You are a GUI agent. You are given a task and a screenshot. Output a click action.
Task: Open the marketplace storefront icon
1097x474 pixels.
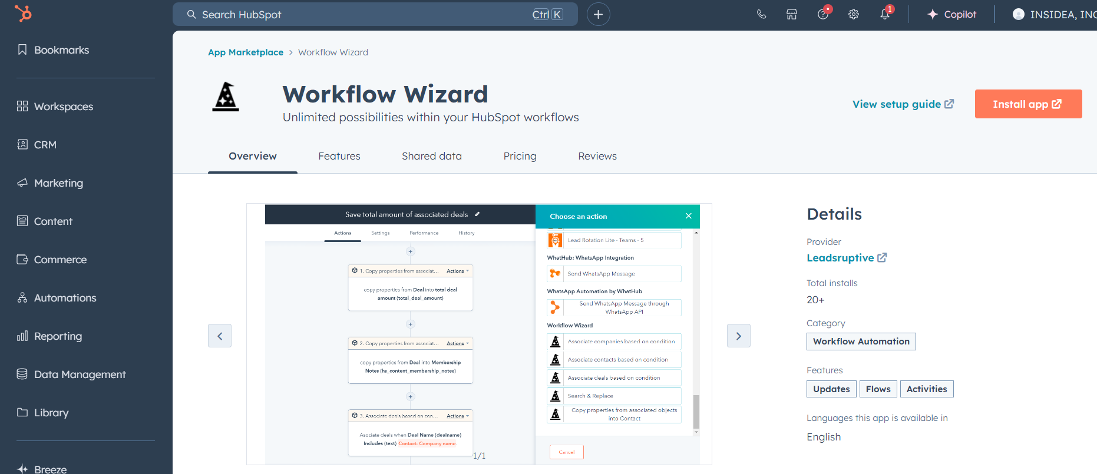click(x=792, y=14)
